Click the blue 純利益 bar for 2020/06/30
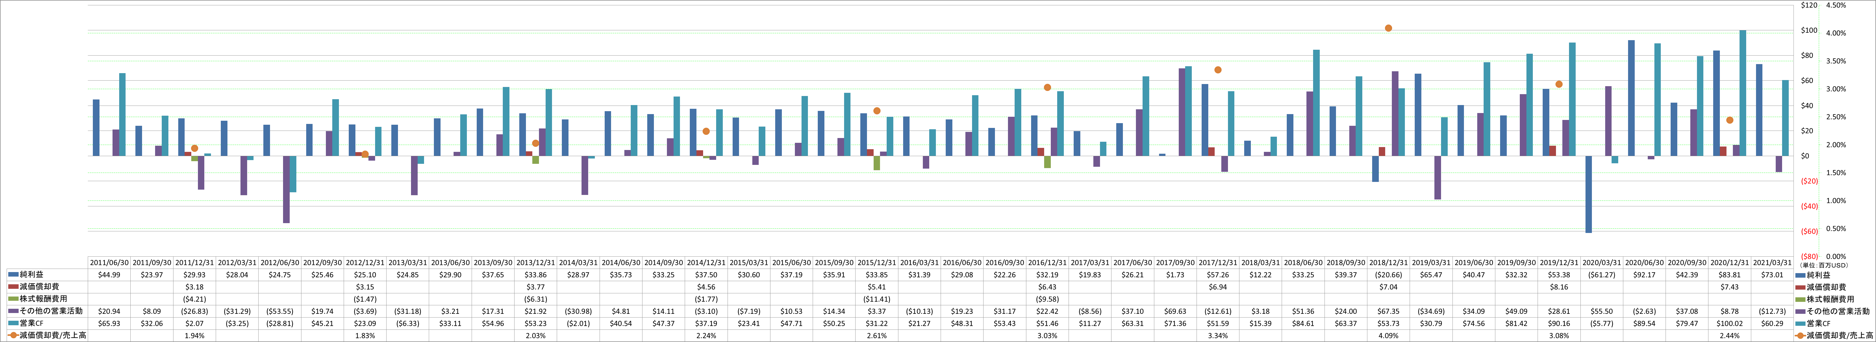The width and height of the screenshot is (1876, 342). click(x=1631, y=98)
